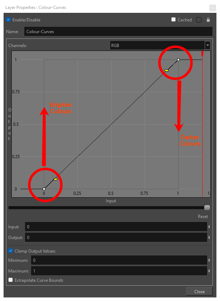Select the curve point at input 0
This screenshot has width=220, height=301.
pos(44,189)
